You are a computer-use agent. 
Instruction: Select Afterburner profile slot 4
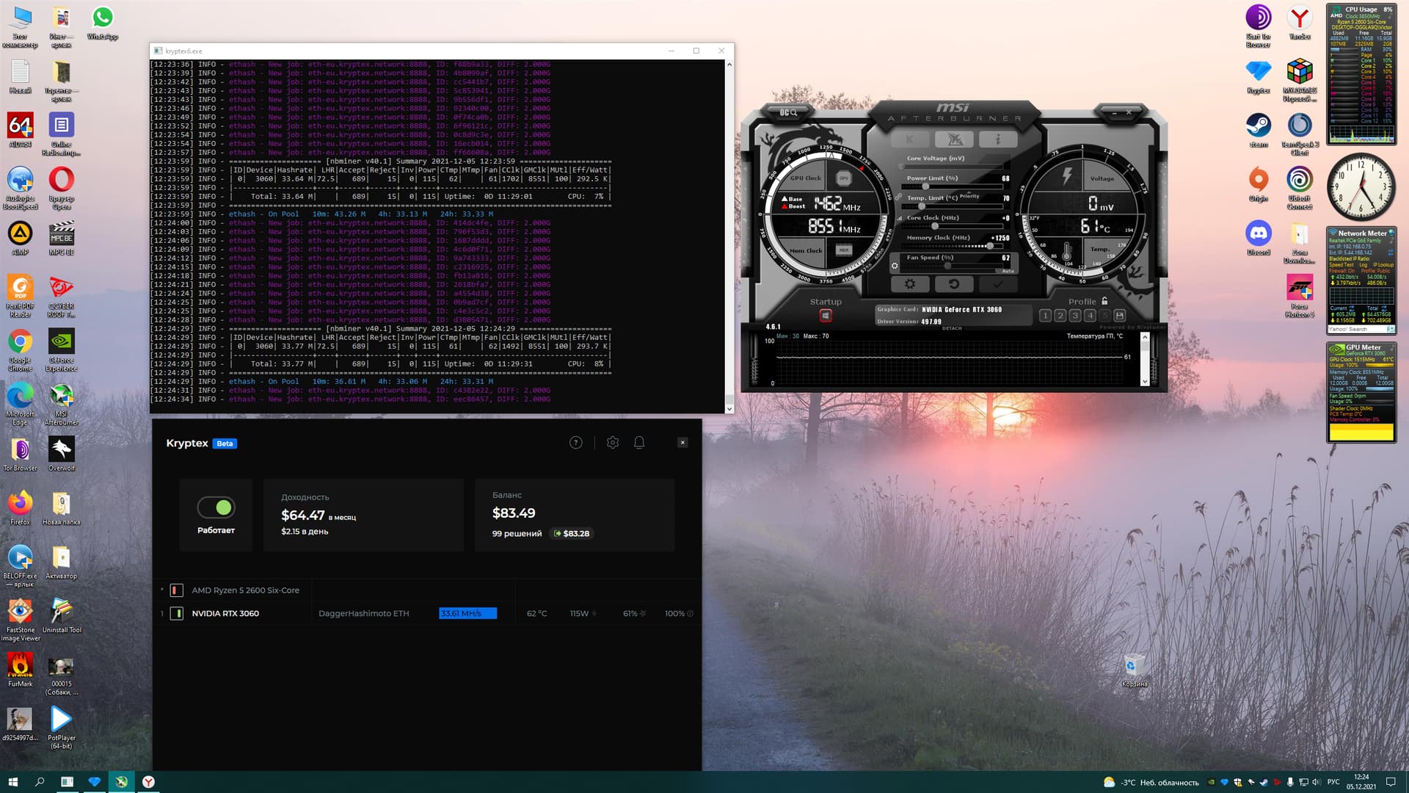[x=1090, y=316]
